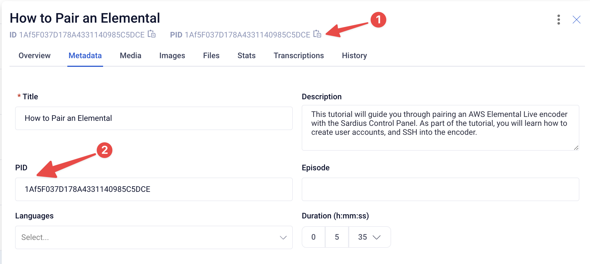
Task: Go to the Images tab
Action: pos(172,55)
